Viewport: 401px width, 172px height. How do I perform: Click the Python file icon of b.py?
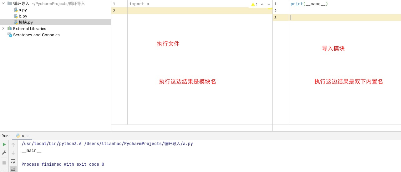click(x=16, y=16)
